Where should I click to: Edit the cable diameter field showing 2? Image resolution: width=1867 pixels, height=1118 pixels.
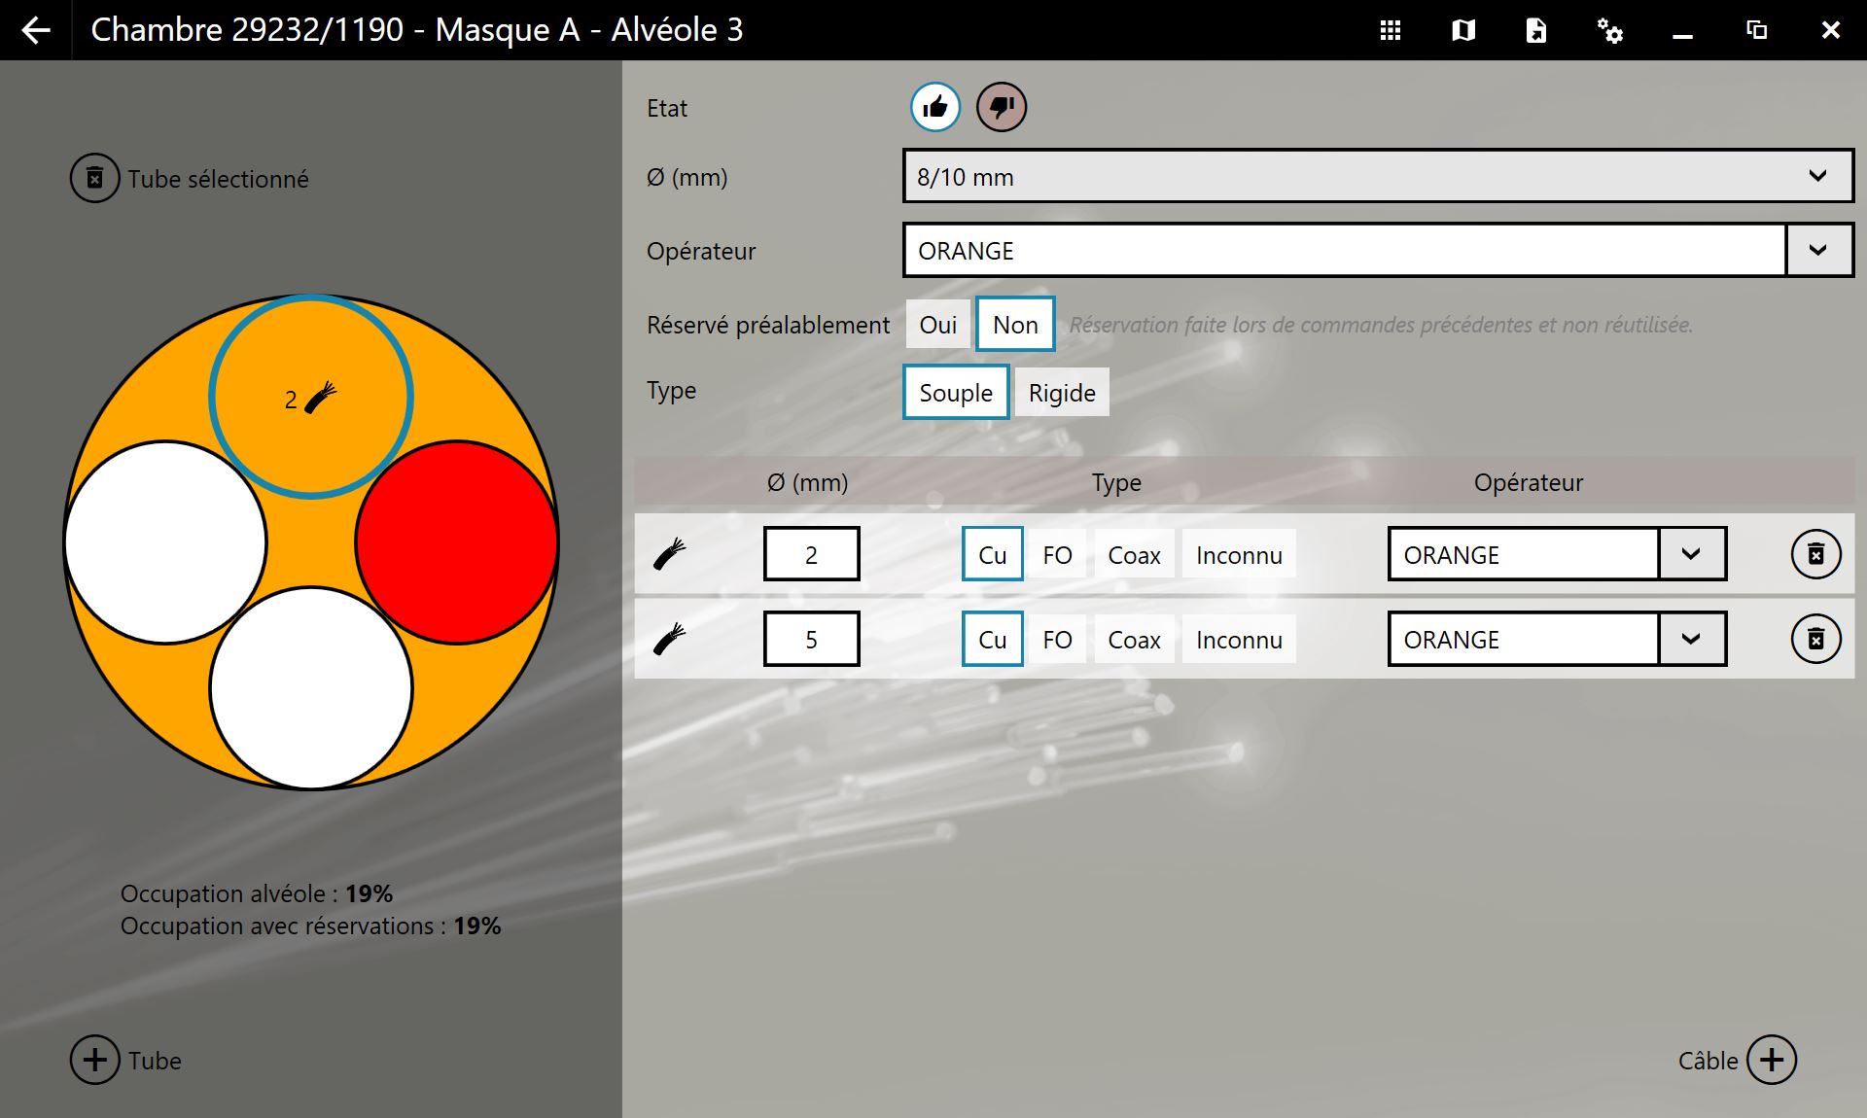point(811,554)
